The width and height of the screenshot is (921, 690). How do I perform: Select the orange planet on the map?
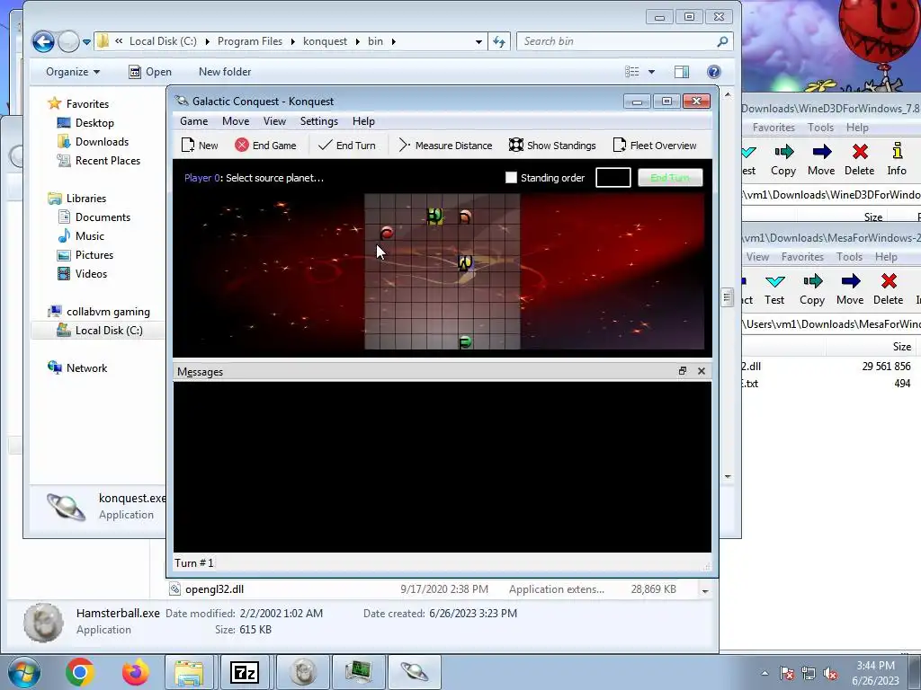click(465, 217)
